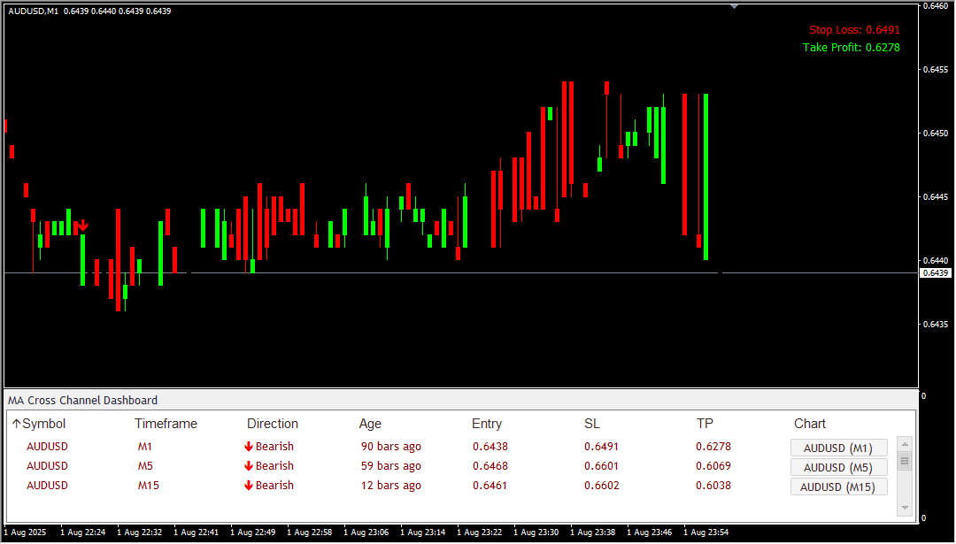This screenshot has width=956, height=544.
Task: Sort dashboard by Direction column header
Action: tap(272, 424)
